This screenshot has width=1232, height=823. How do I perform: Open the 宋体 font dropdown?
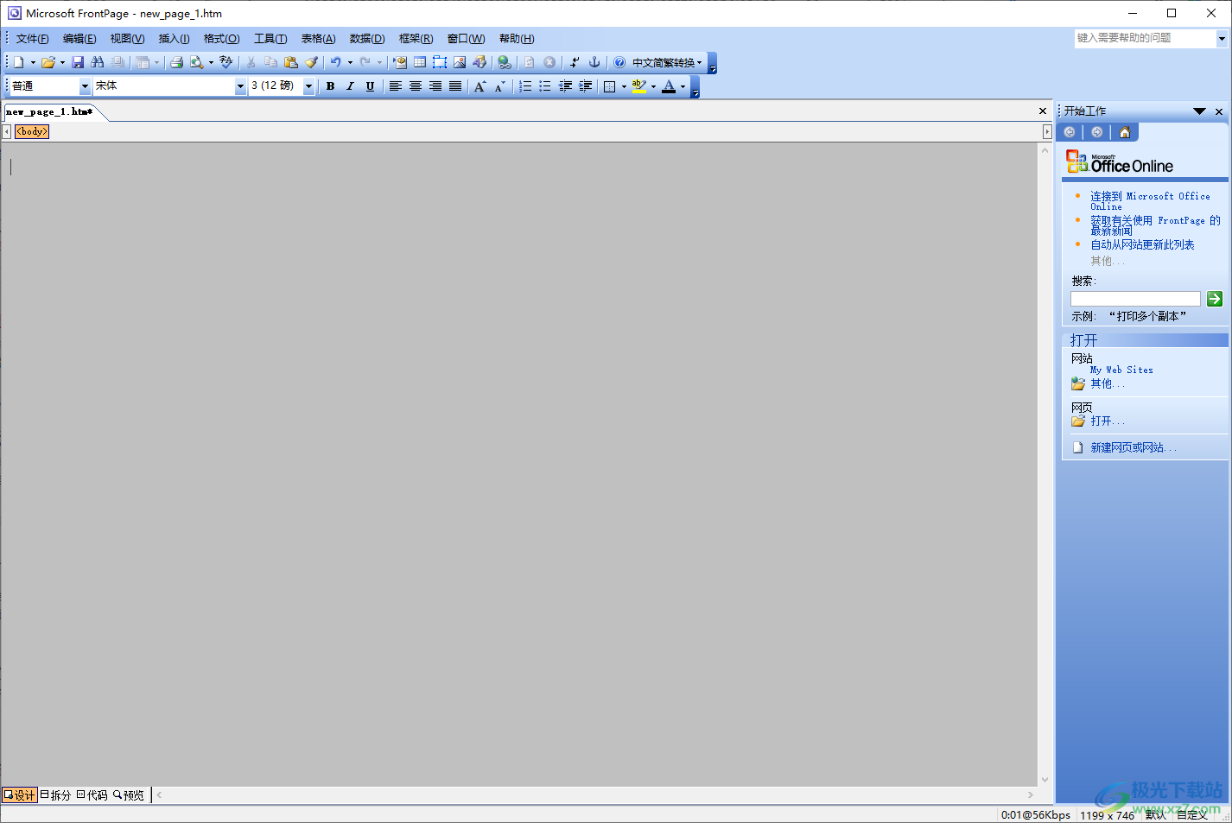pos(240,86)
